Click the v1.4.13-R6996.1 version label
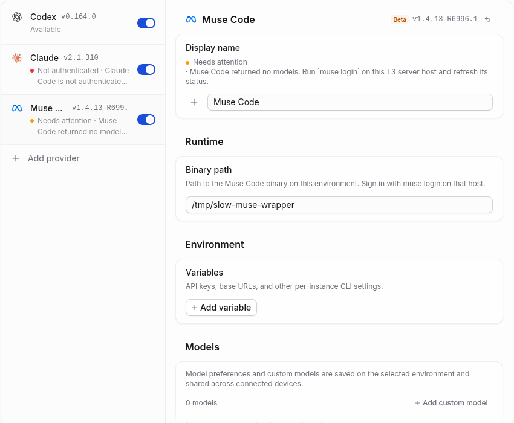 coord(445,19)
